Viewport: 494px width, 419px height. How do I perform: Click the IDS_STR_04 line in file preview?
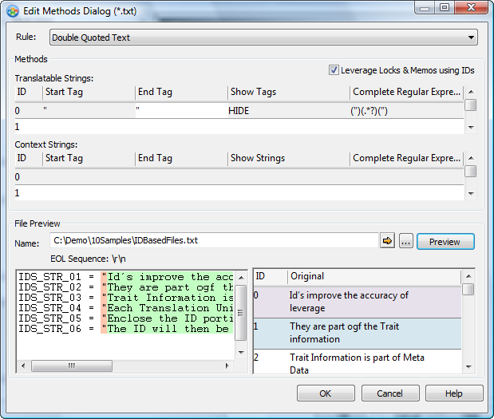(x=126, y=308)
